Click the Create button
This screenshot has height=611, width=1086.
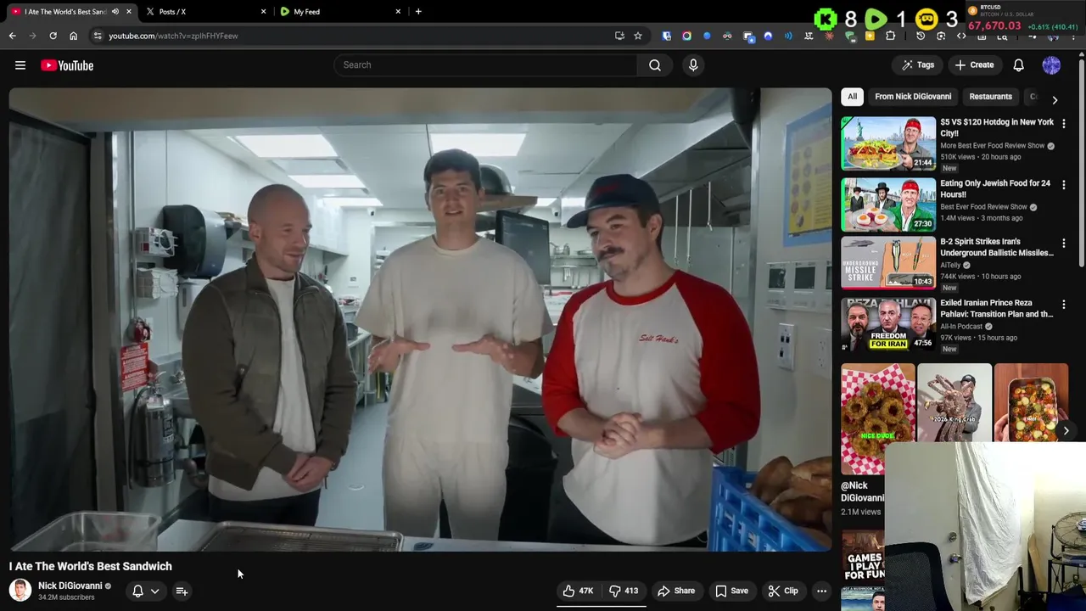pyautogui.click(x=974, y=65)
